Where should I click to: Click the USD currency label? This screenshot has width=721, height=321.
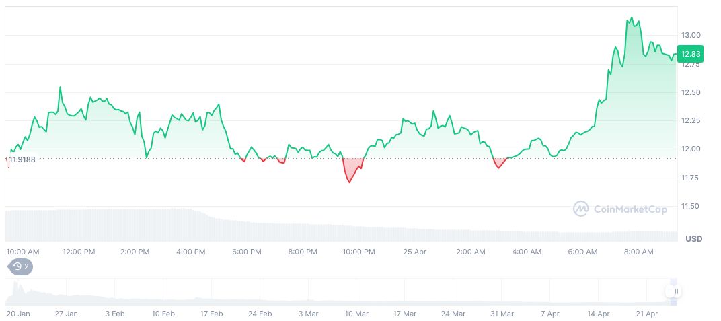(694, 239)
